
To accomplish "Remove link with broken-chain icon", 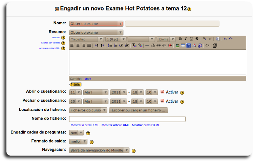I will pos(164,46).
